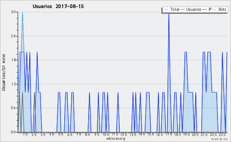Click the 17 h x-axis label

(169, 134)
